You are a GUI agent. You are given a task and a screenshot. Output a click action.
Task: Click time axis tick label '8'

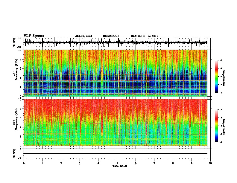pos(173,163)
